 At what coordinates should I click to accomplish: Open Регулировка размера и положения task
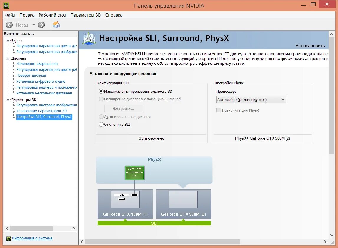pos(46,87)
